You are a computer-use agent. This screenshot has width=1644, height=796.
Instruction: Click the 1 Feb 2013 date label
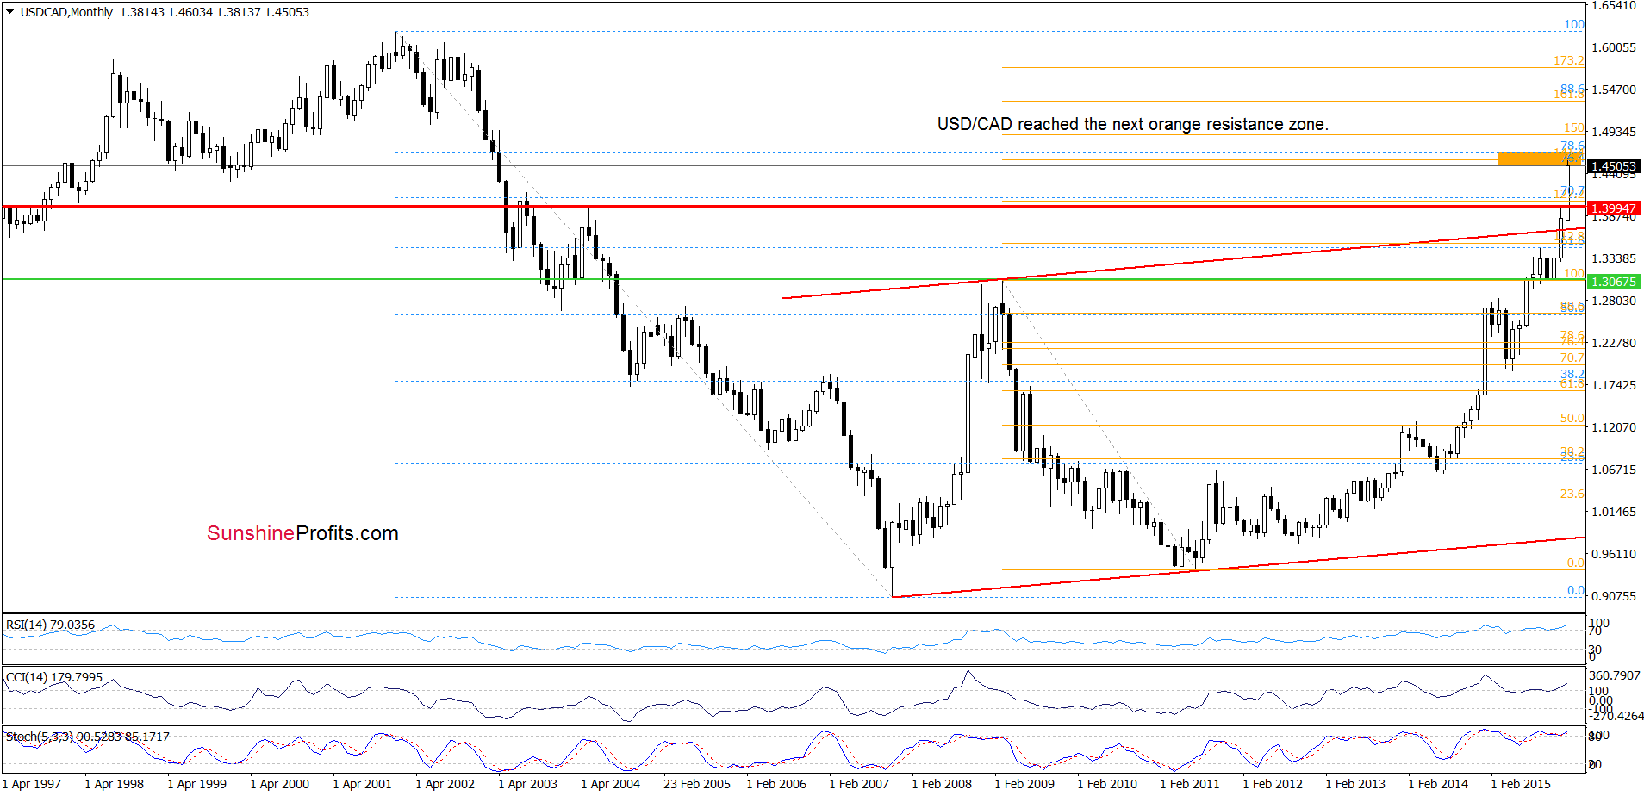pyautogui.click(x=1355, y=784)
